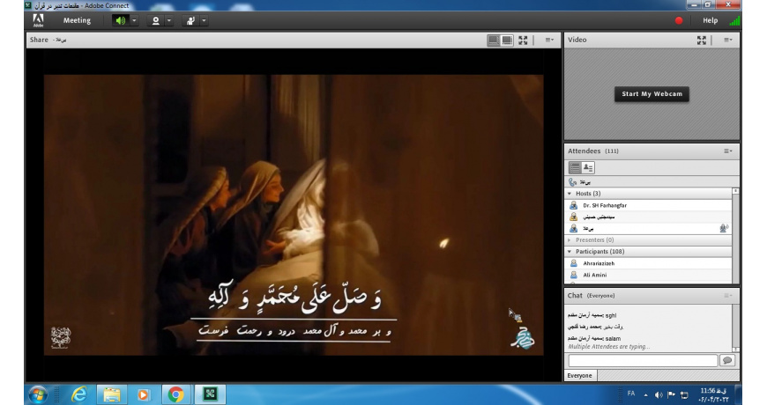Click the avatar icon of Dr. SH Farhangfar
This screenshot has height=405, width=767.
(573, 205)
